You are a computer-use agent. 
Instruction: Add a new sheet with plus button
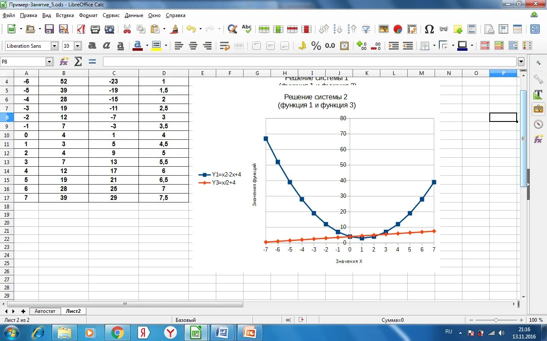coord(23,311)
